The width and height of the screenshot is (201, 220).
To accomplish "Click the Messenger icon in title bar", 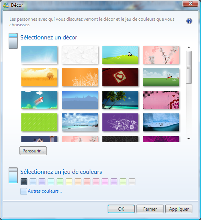I will [6, 5].
